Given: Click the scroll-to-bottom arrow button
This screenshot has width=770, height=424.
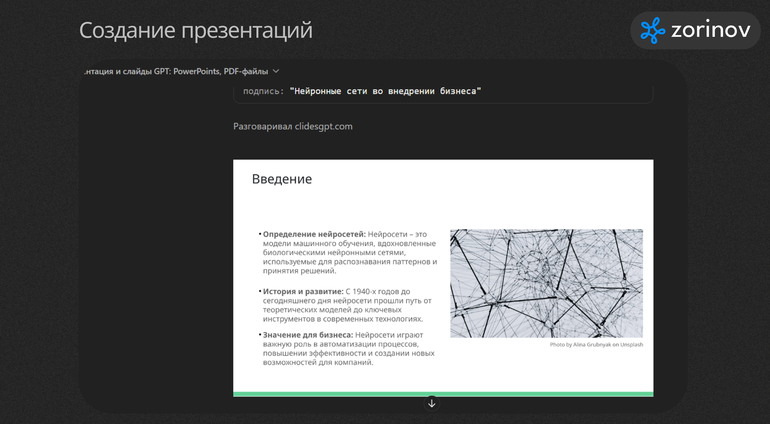Looking at the screenshot, I should pyautogui.click(x=432, y=404).
